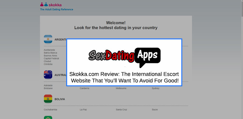243x119 pixels.
Task: Select the Avellaneda city link
Action: coord(49,50)
